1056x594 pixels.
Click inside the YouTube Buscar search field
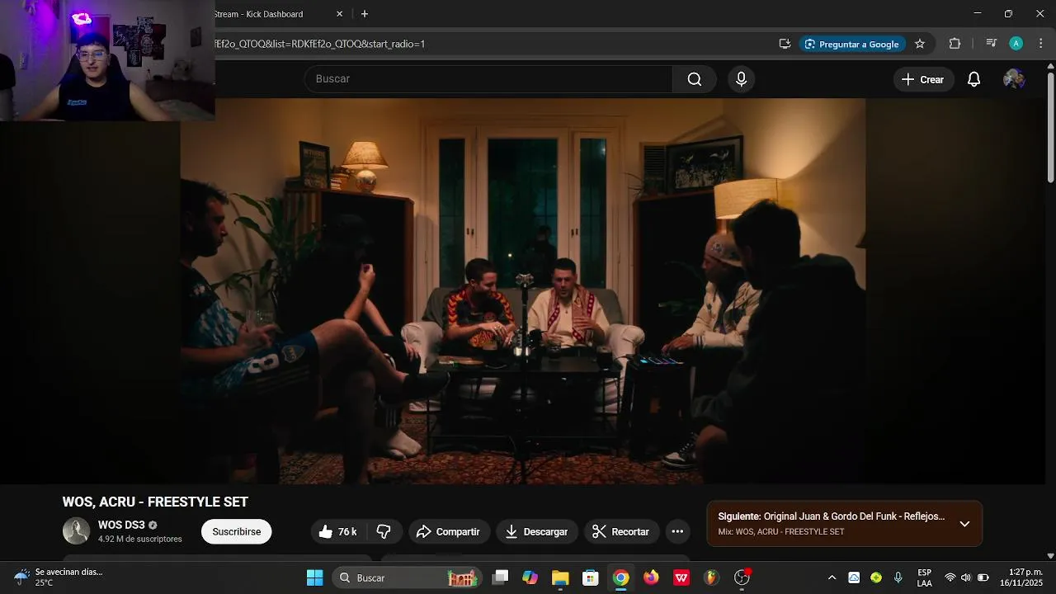[488, 79]
